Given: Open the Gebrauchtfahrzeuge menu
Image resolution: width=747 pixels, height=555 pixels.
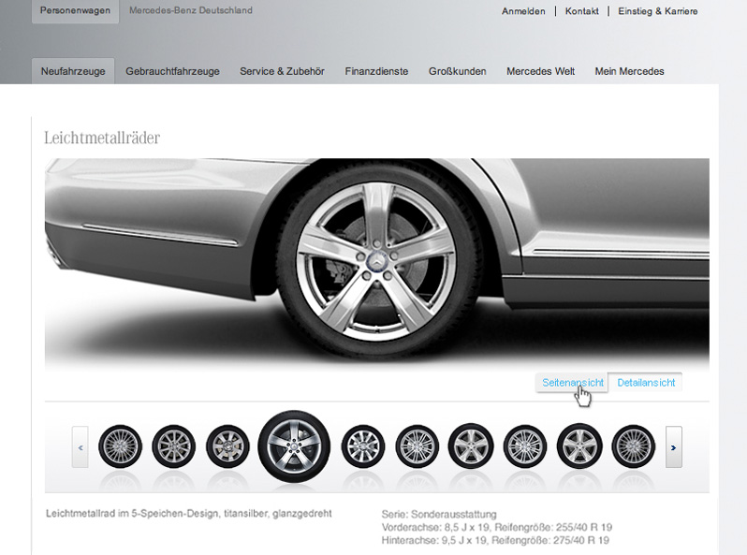Looking at the screenshot, I should [x=172, y=71].
